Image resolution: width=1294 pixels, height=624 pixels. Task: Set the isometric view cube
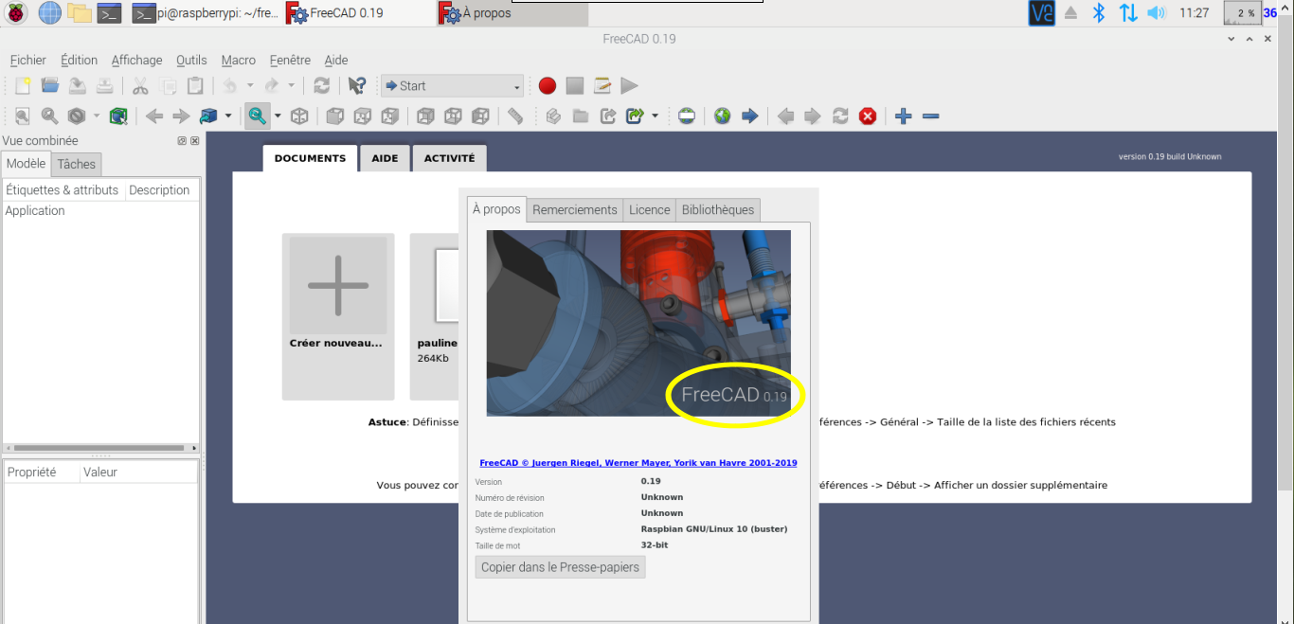pyautogui.click(x=299, y=116)
